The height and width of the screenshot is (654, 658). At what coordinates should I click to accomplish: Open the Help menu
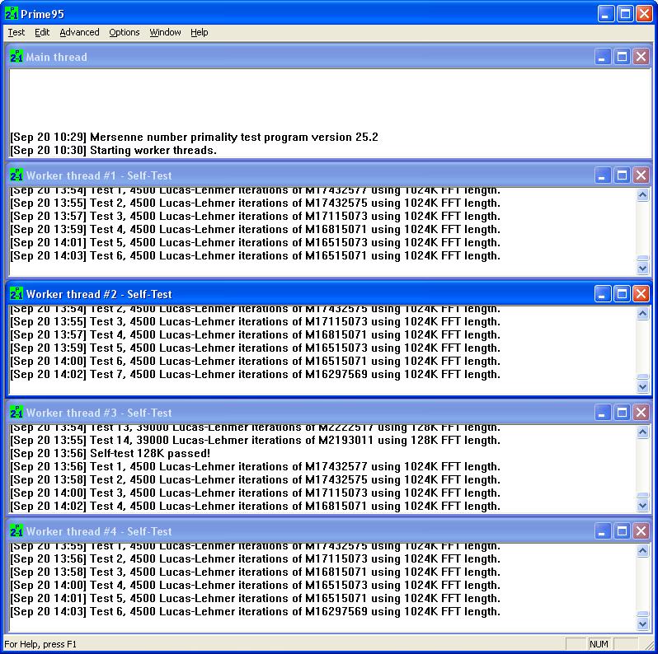tap(200, 32)
